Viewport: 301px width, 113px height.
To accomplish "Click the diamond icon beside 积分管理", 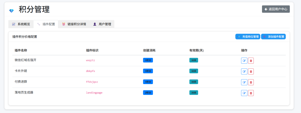I will (x=11, y=11).
